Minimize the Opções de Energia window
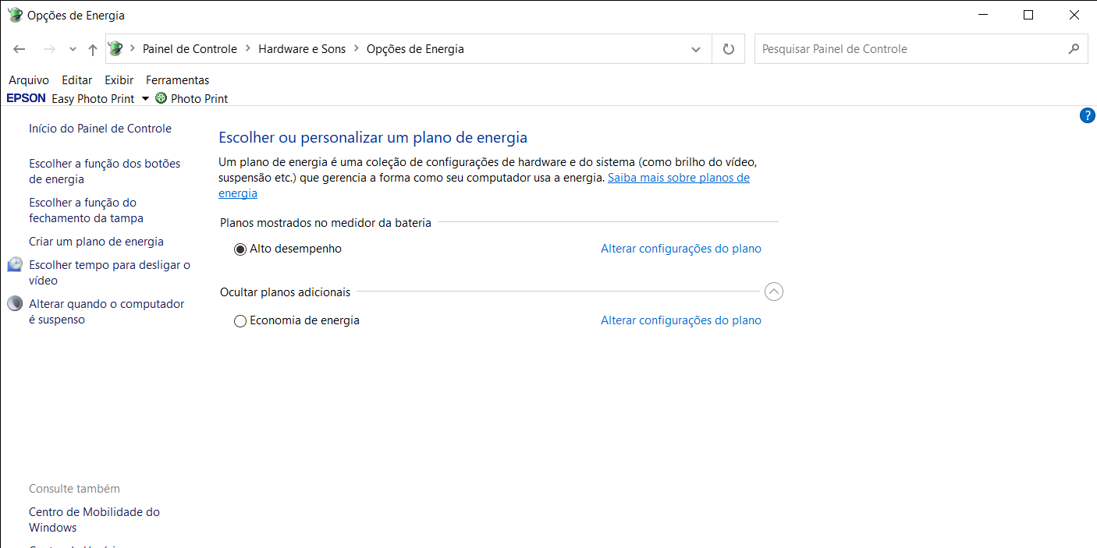Viewport: 1097px width, 548px height. [x=984, y=15]
